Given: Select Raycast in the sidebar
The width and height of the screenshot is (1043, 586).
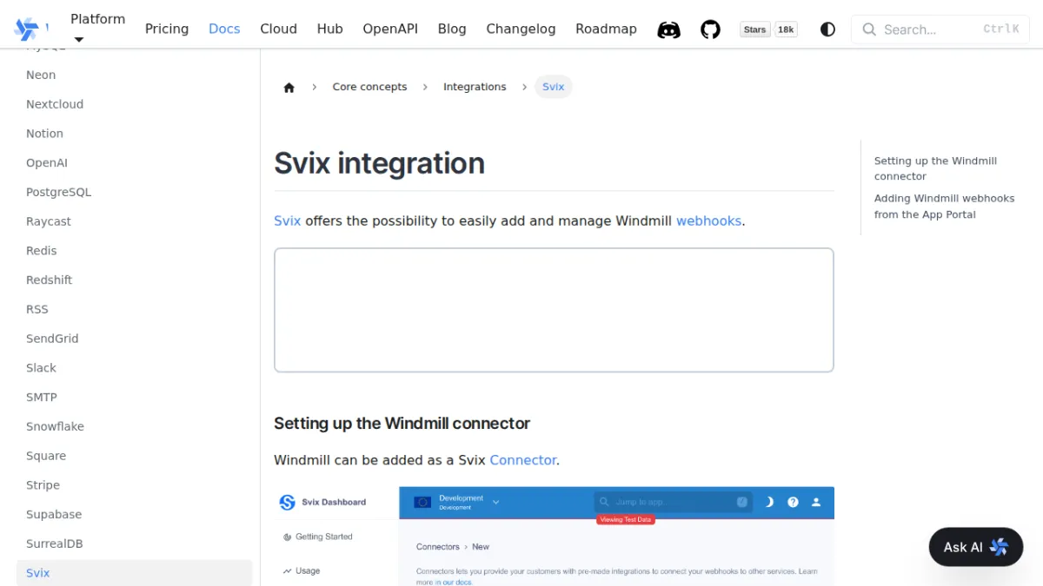Looking at the screenshot, I should point(49,221).
